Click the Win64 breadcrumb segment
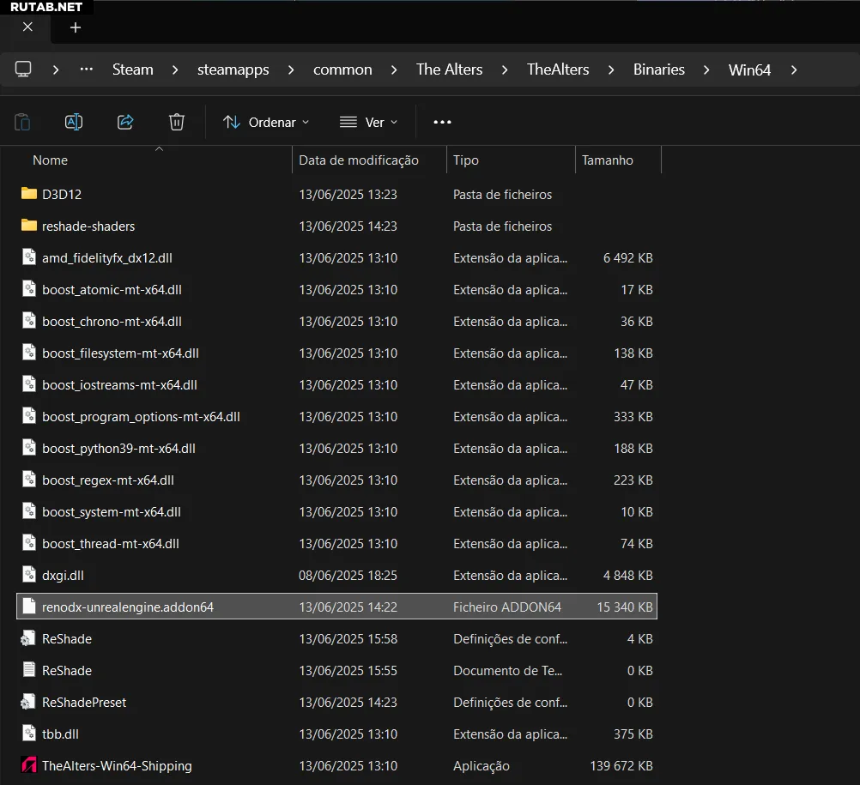860x785 pixels. pos(750,69)
